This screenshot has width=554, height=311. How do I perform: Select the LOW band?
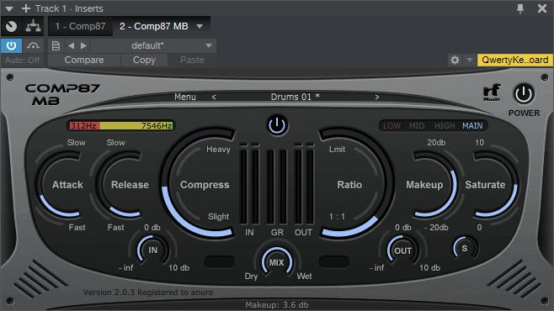[392, 126]
